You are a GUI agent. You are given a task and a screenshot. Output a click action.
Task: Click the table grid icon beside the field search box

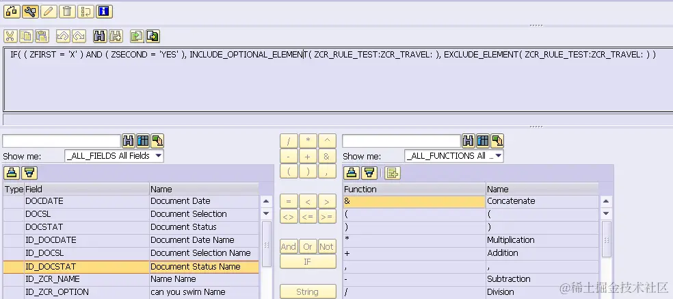click(143, 140)
